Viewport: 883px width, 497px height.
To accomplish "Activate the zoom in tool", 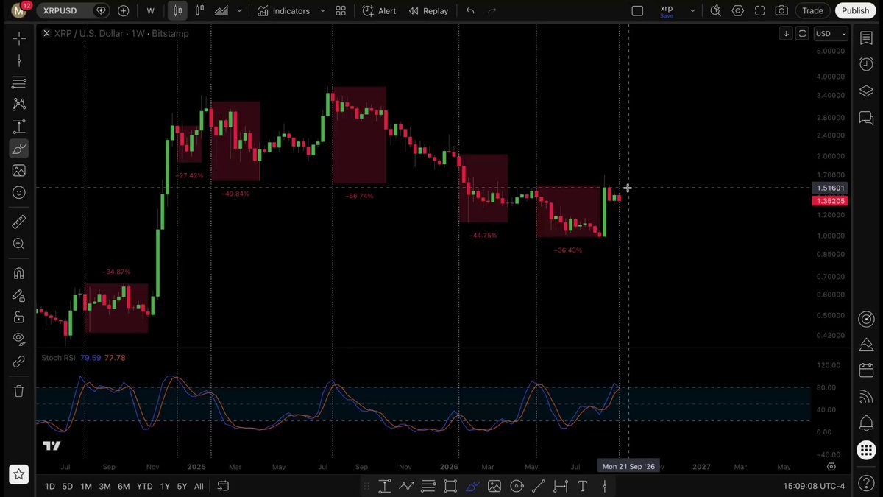I will click(x=19, y=244).
